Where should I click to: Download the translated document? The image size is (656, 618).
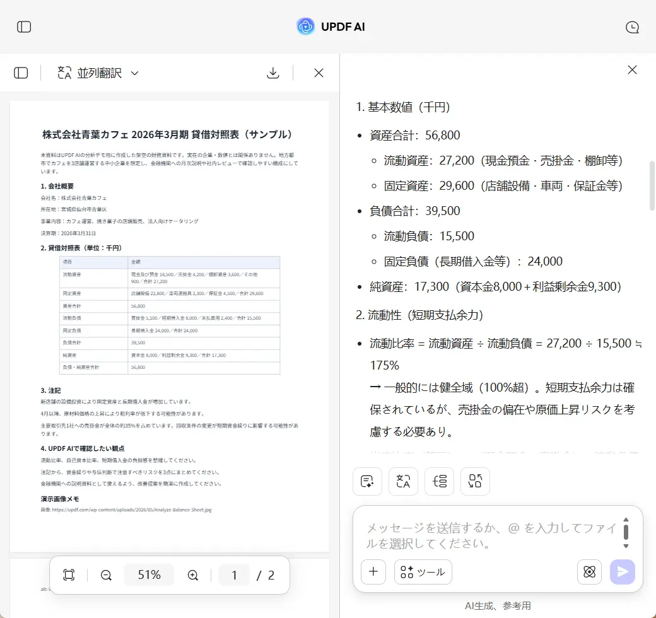272,73
